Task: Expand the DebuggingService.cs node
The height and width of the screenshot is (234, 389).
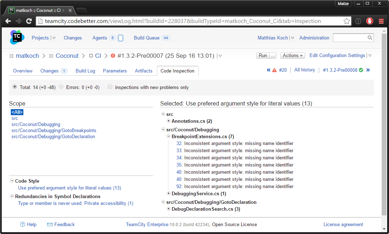Action: point(168,193)
